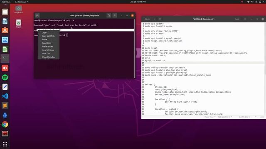The image size is (266, 149).
Task: Click the INS insert mode indicator
Action: click(x=262, y=117)
